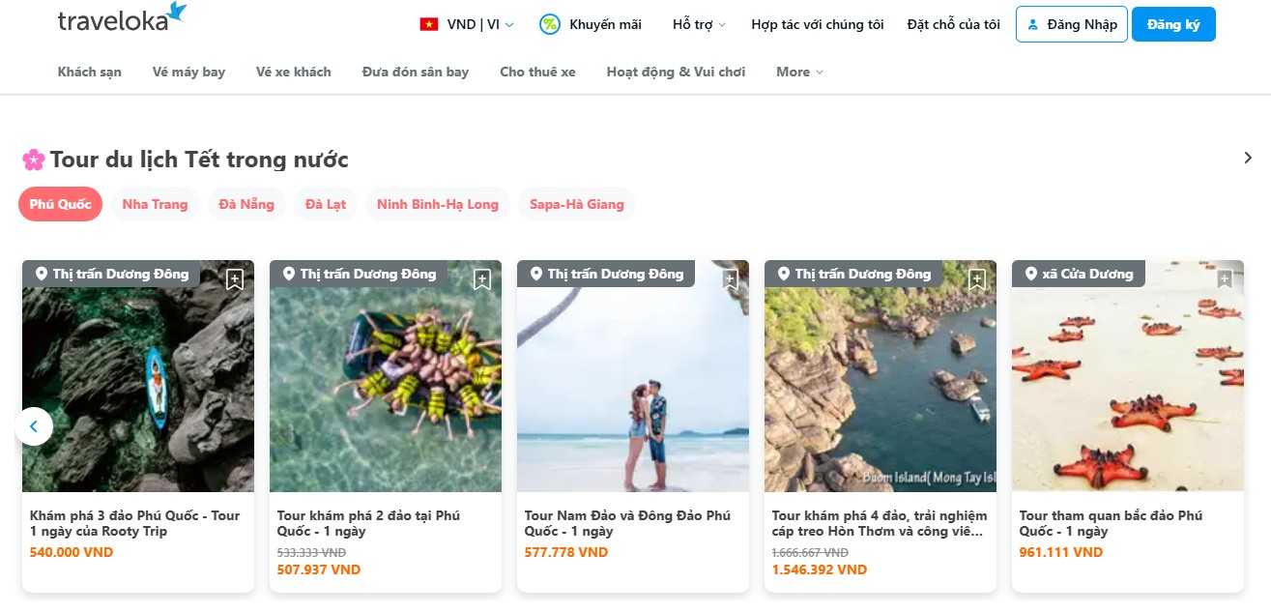Click the location pin on the xã Cửa Dương tag
This screenshot has height=613, width=1271.
click(1030, 274)
